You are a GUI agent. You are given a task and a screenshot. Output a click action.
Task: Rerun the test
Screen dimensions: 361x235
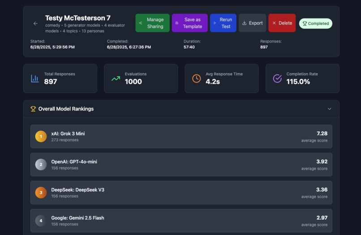(223, 23)
